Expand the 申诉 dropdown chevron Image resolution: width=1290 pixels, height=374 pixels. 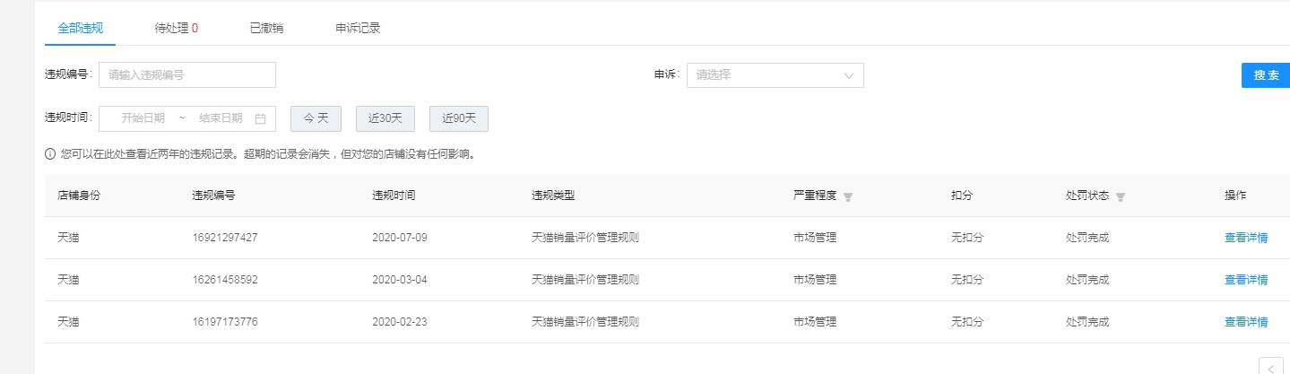[849, 75]
